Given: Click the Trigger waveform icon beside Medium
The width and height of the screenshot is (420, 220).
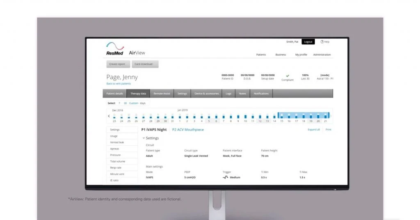Looking at the screenshot, I should point(225,177).
